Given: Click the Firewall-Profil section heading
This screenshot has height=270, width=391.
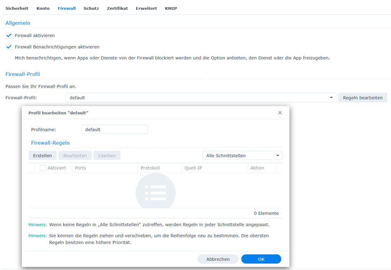Looking at the screenshot, I should [23, 74].
